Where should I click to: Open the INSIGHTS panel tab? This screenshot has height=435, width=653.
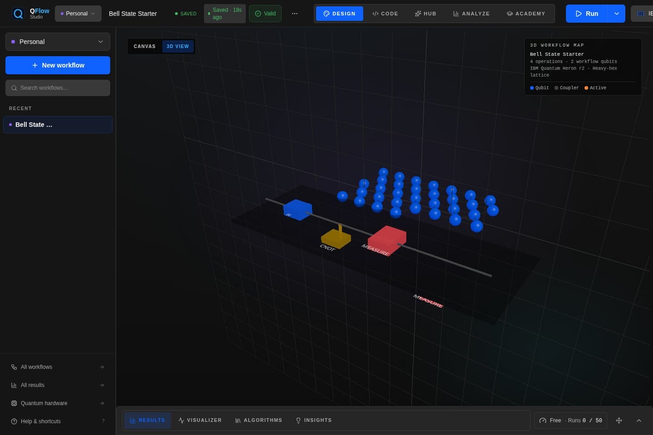(313, 420)
